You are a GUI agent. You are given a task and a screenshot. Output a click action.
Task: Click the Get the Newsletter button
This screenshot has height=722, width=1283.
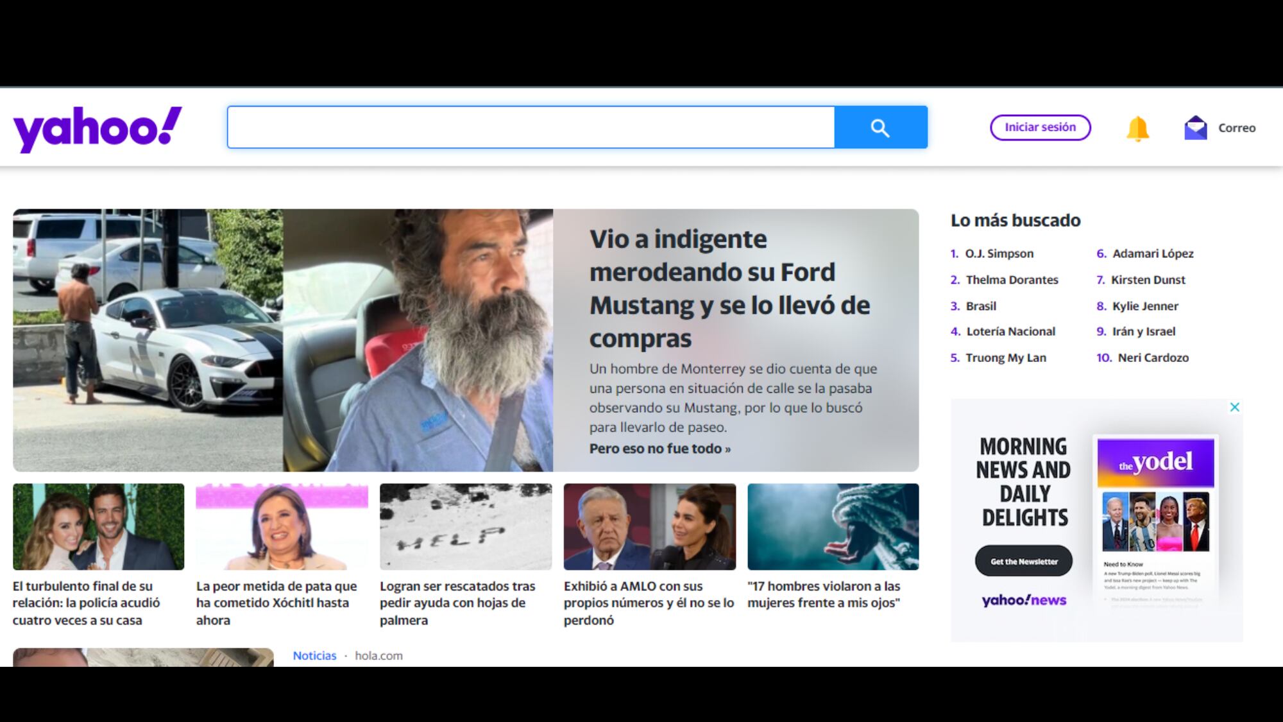tap(1023, 560)
